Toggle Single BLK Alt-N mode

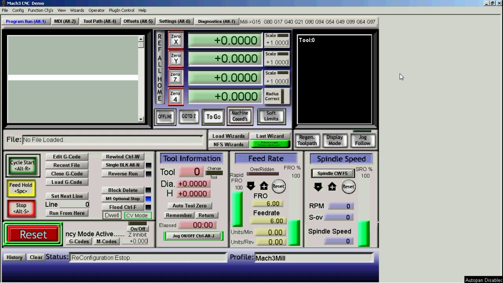click(123, 165)
